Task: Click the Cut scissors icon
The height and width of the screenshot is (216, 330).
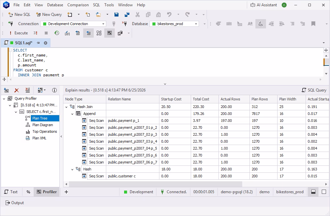Action: point(137,14)
